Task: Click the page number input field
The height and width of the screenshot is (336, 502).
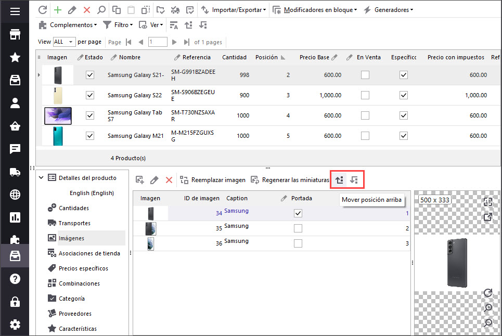Action: (x=158, y=42)
